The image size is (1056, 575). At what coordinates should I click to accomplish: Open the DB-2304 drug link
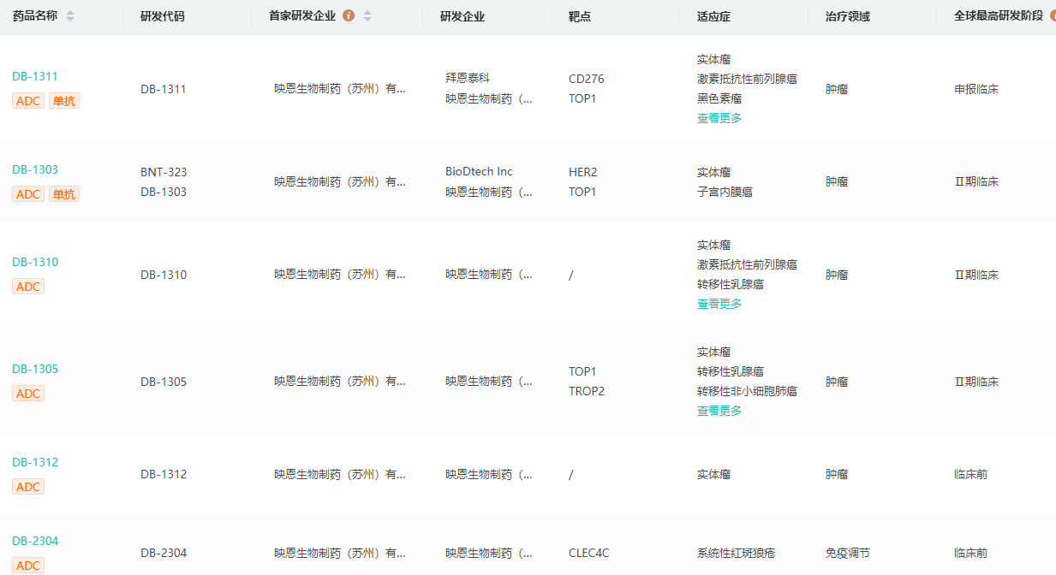35,541
